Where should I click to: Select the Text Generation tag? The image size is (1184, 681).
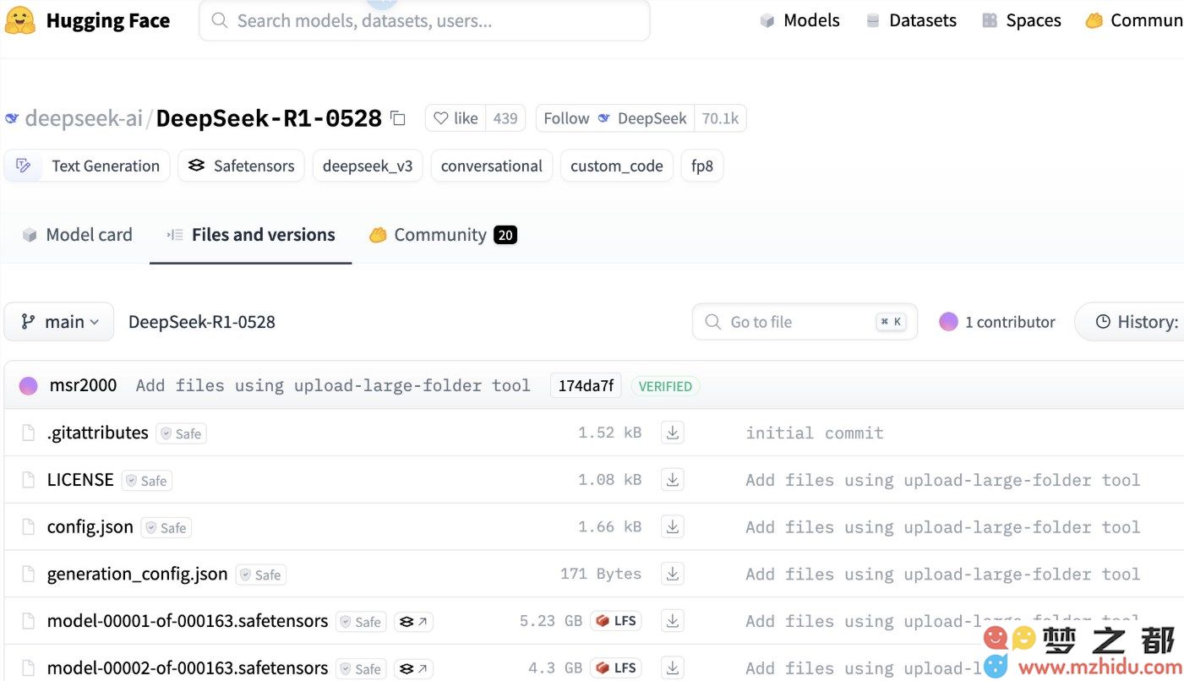pos(87,166)
